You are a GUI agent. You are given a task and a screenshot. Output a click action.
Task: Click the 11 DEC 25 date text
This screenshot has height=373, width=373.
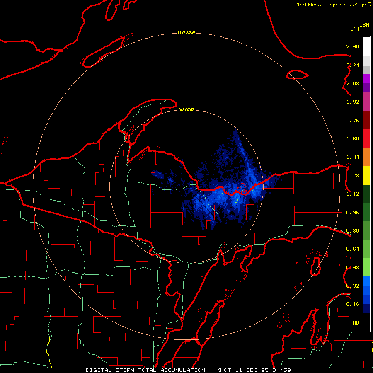pyautogui.click(x=252, y=370)
